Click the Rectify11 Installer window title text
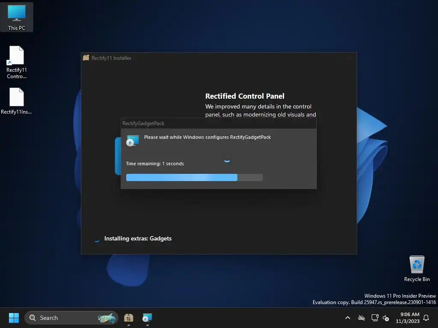Image resolution: width=438 pixels, height=328 pixels. (111, 58)
